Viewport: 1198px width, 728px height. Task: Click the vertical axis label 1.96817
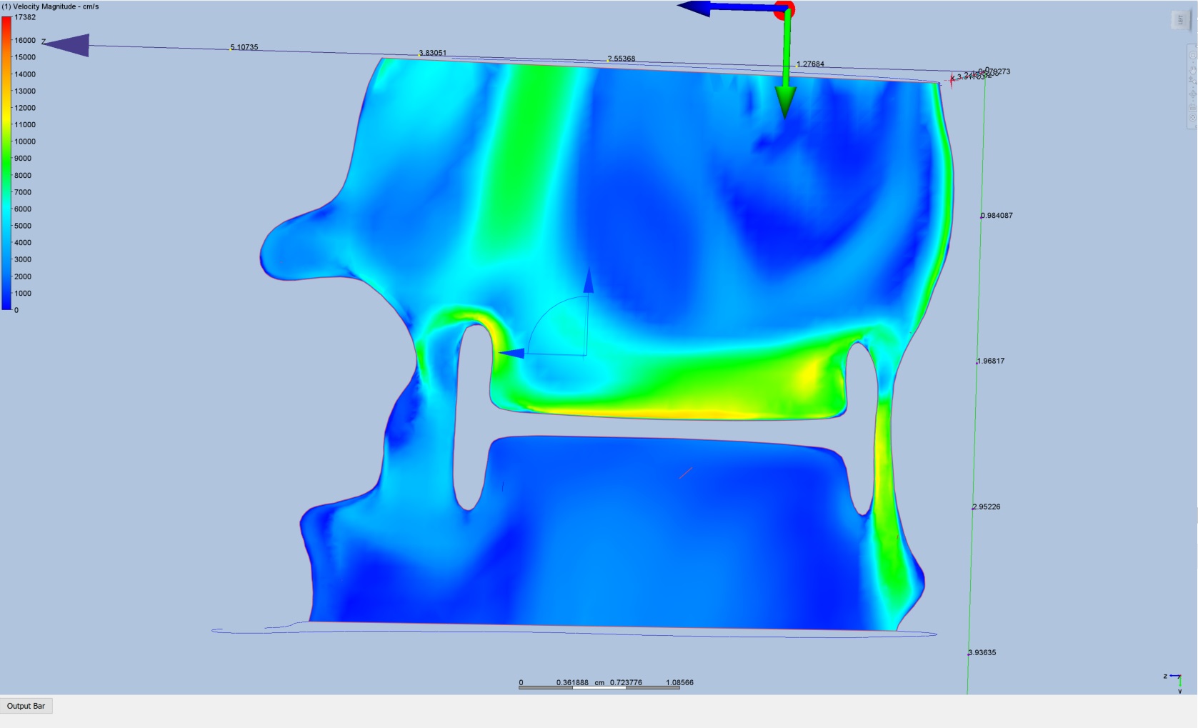click(991, 361)
